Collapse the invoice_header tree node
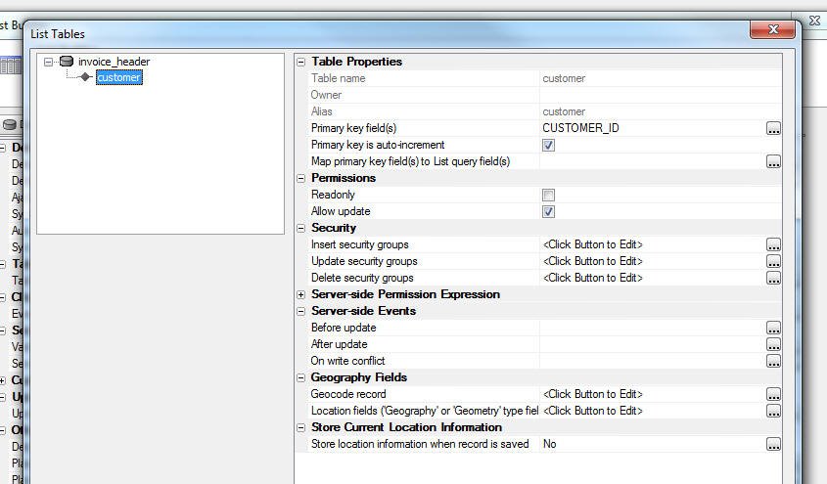The image size is (827, 484). (49, 62)
